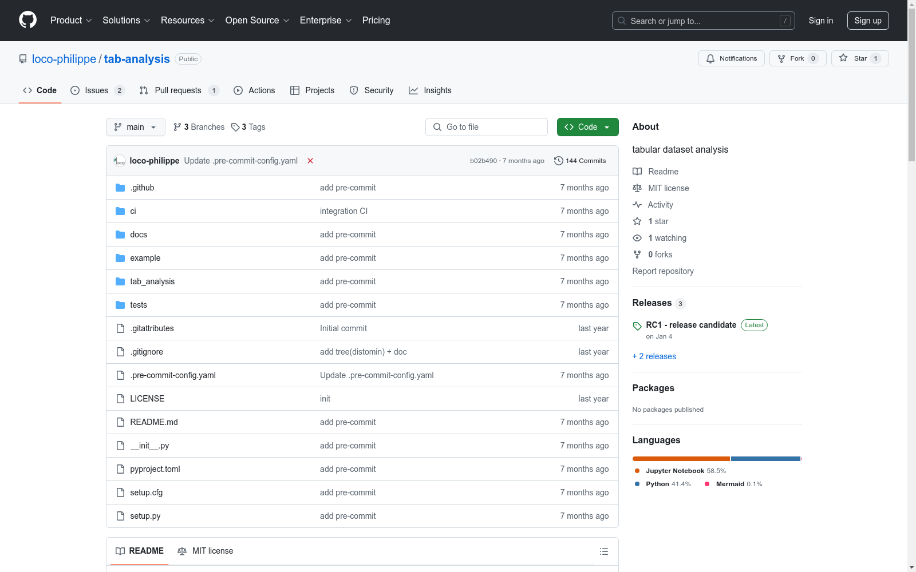Expand the Product menu
The width and height of the screenshot is (916, 572).
pos(71,21)
